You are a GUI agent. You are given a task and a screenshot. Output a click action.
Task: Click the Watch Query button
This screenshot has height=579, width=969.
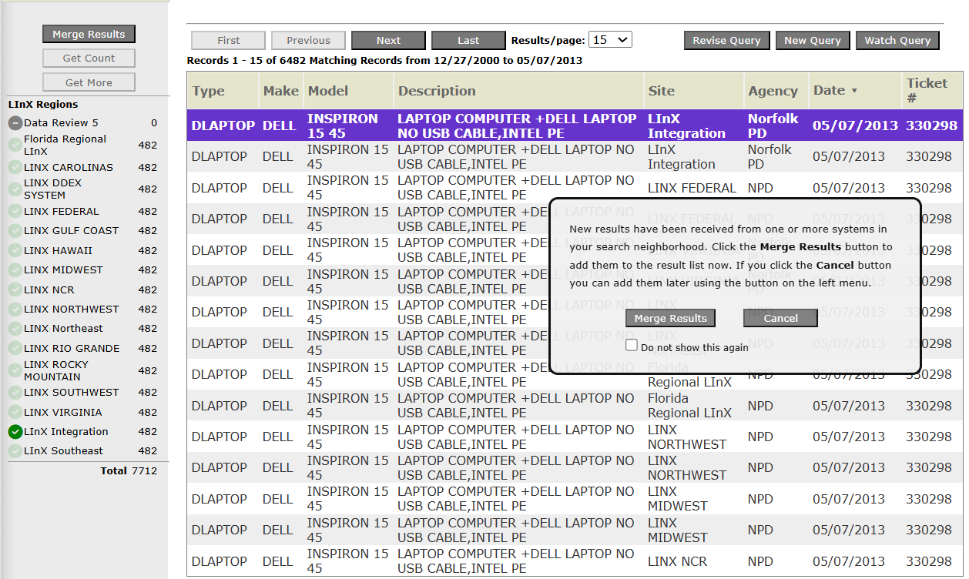click(x=897, y=41)
